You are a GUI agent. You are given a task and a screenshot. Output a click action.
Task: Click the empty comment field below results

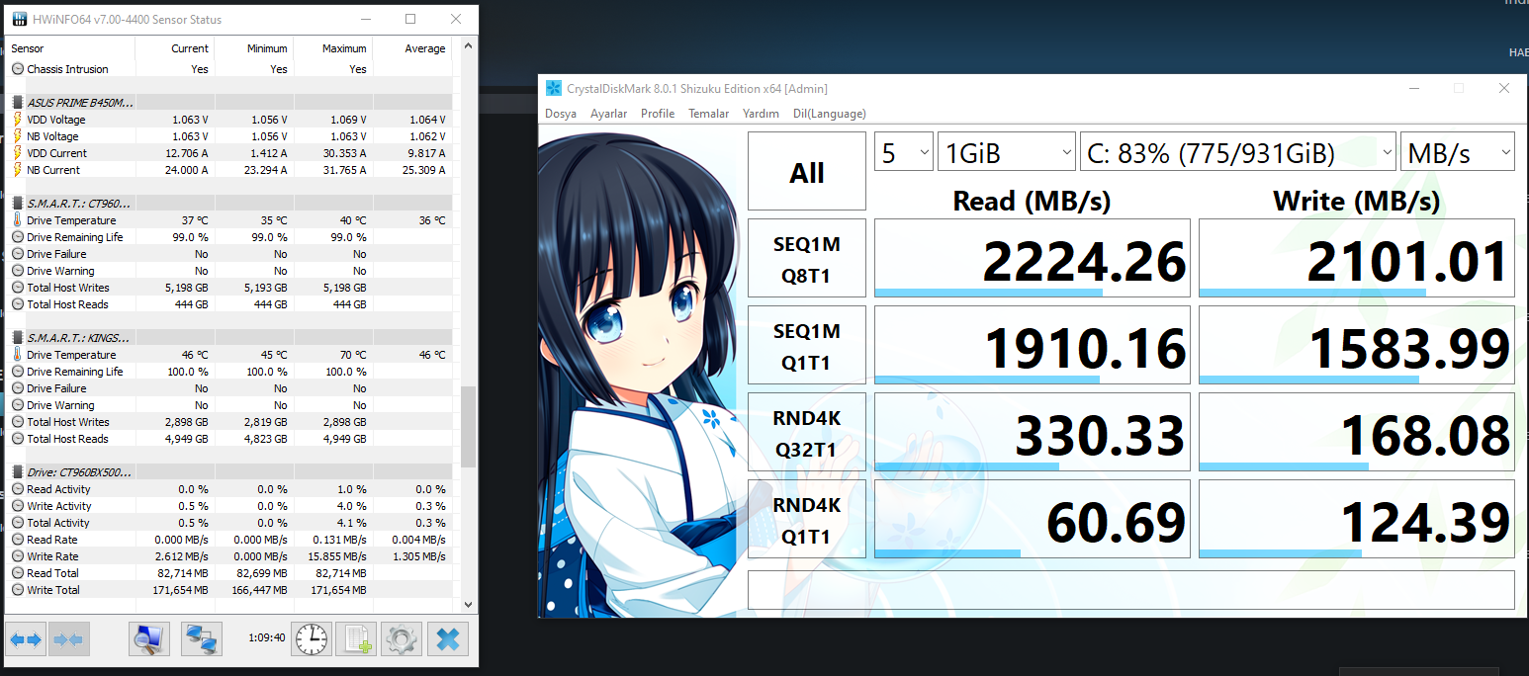pyautogui.click(x=1131, y=590)
